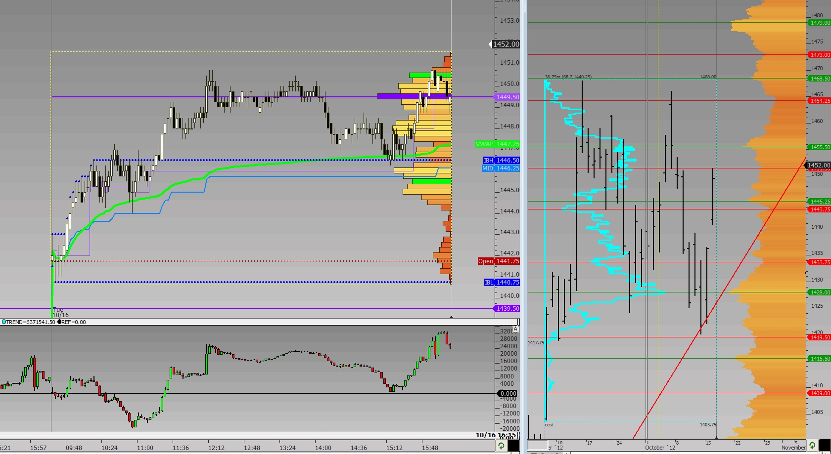Click the current price tag 1452.00 on the intraday chart
Screen dimensions: 831x454
[505, 44]
